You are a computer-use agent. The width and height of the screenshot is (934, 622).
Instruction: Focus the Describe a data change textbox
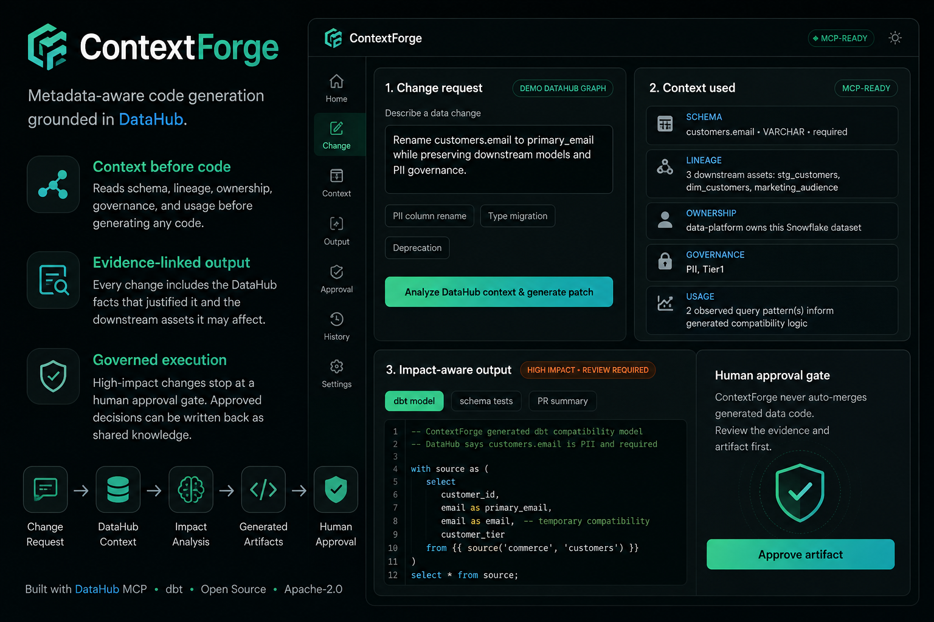pyautogui.click(x=499, y=159)
